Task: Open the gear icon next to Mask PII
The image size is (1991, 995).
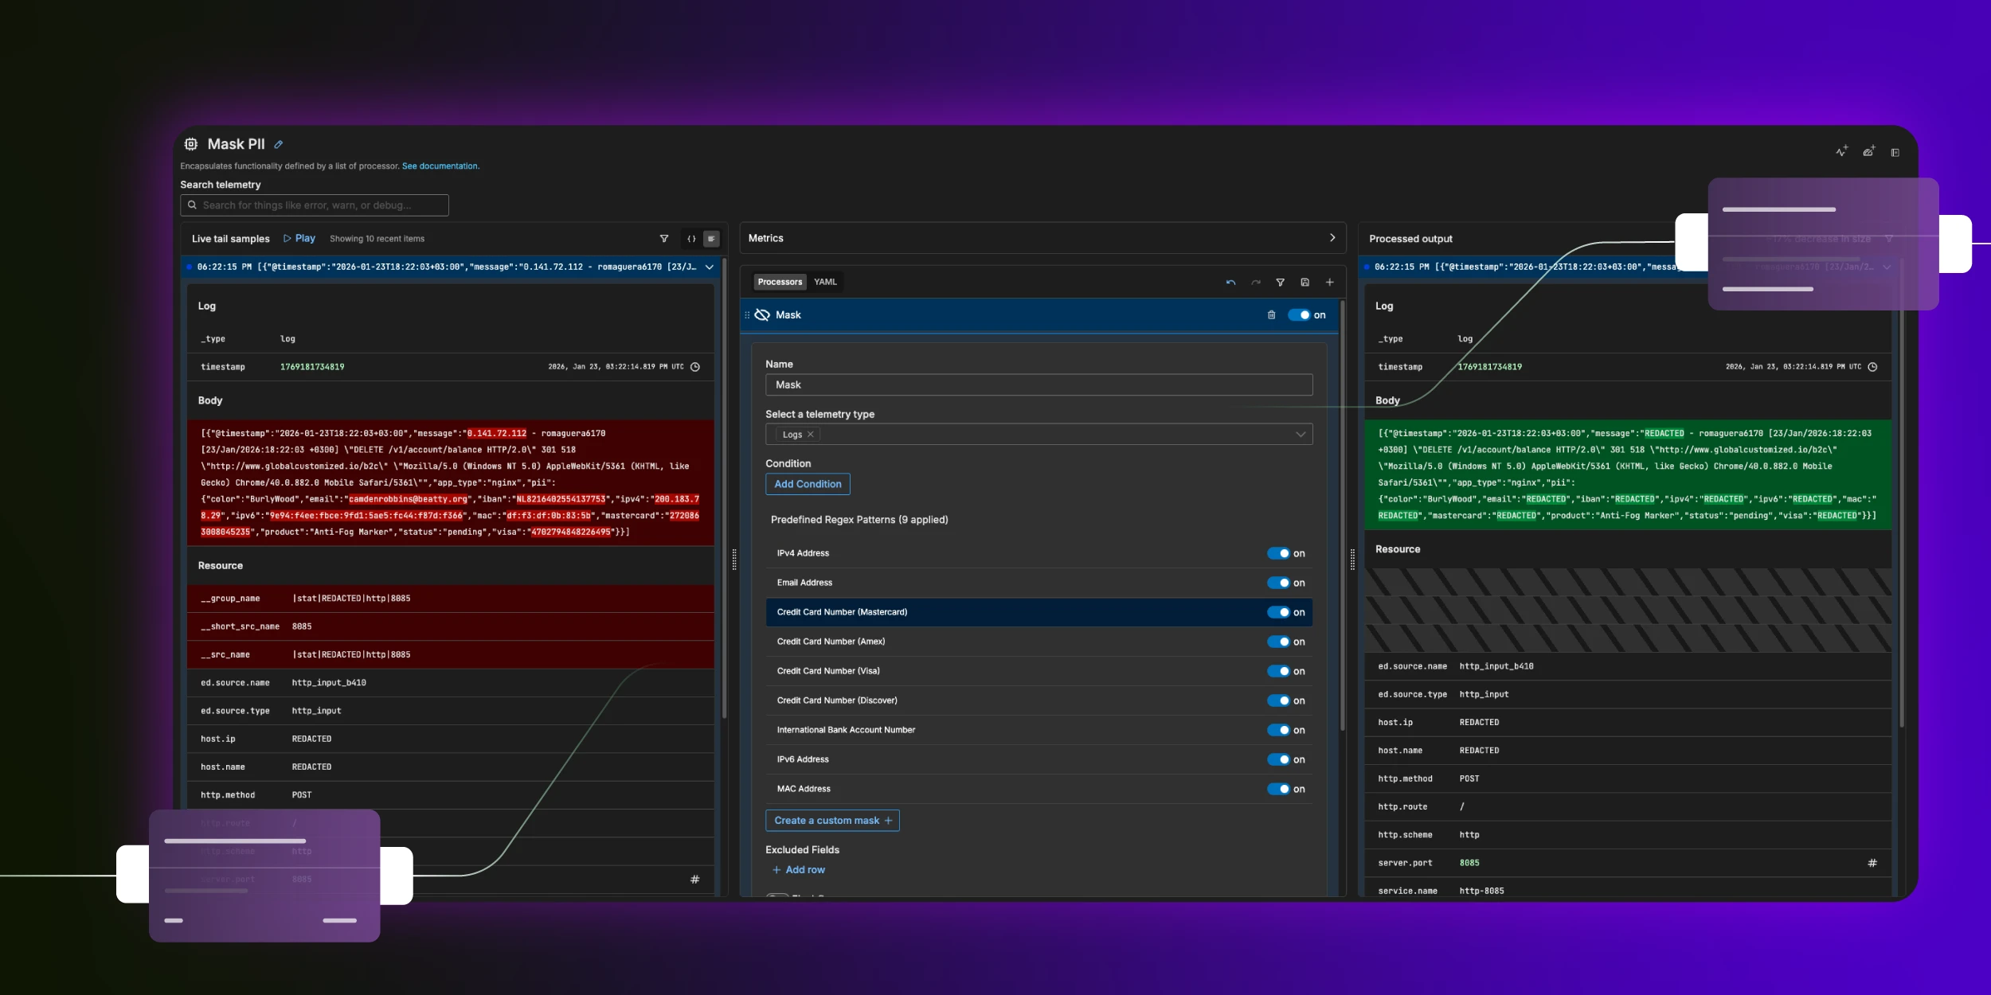Action: [190, 144]
